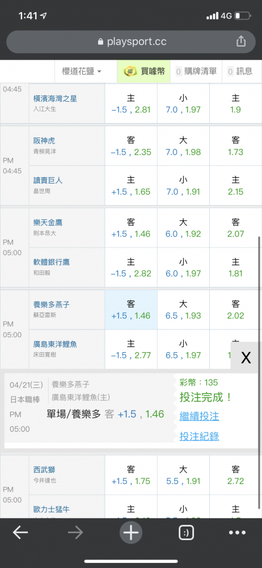Open team link 橫濱海灣之星
This screenshot has height=568, width=262.
coord(55,98)
